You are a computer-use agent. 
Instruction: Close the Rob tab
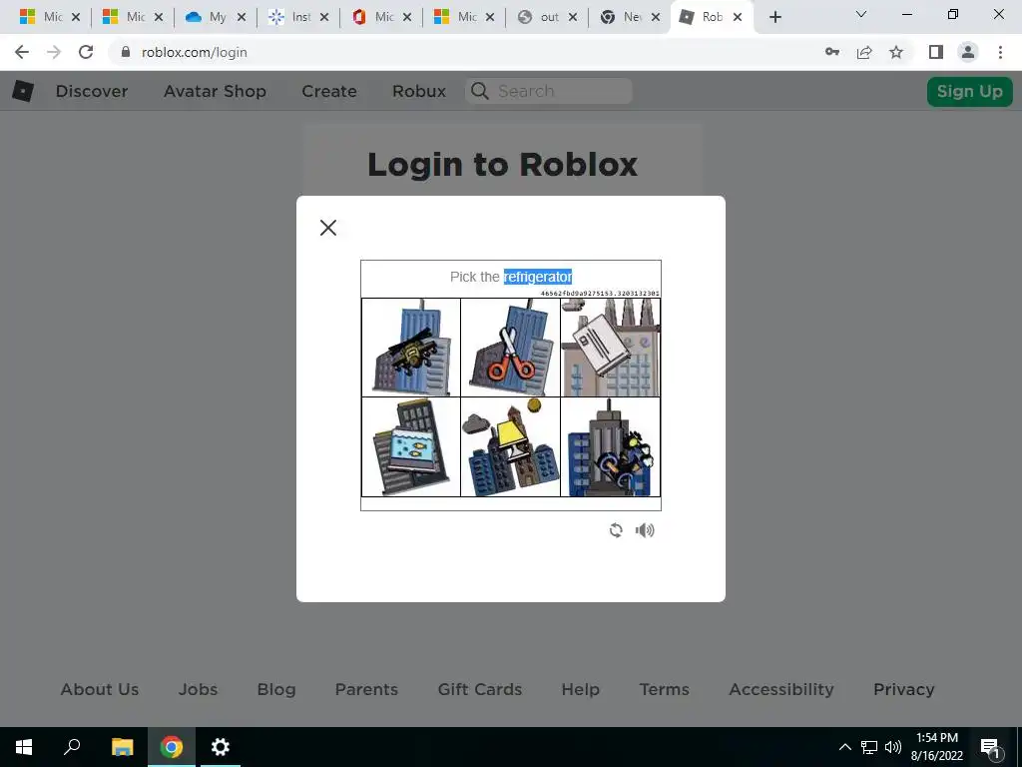pos(738,17)
